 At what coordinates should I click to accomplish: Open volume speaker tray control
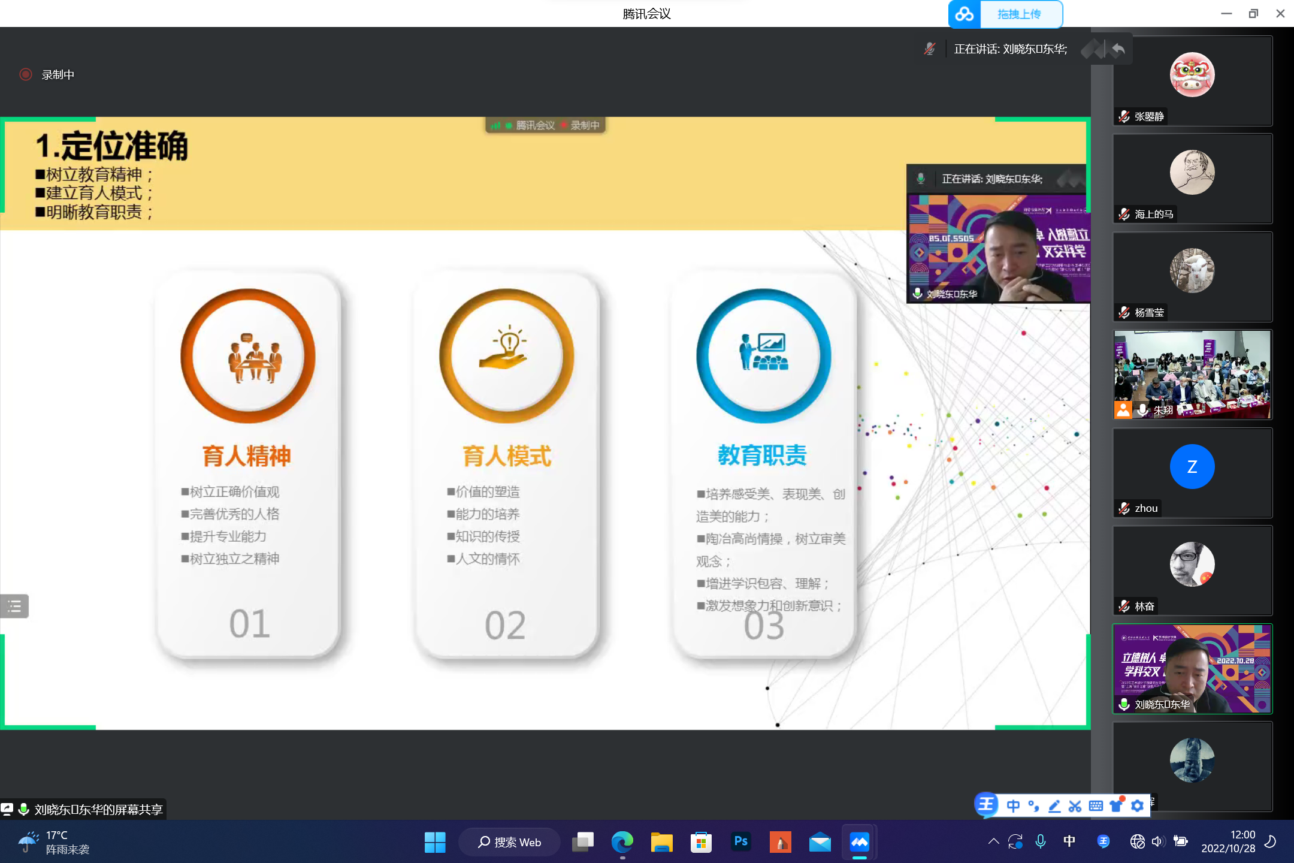point(1157,841)
